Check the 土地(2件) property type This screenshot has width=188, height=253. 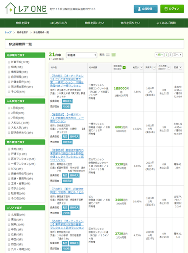tap(9, 149)
